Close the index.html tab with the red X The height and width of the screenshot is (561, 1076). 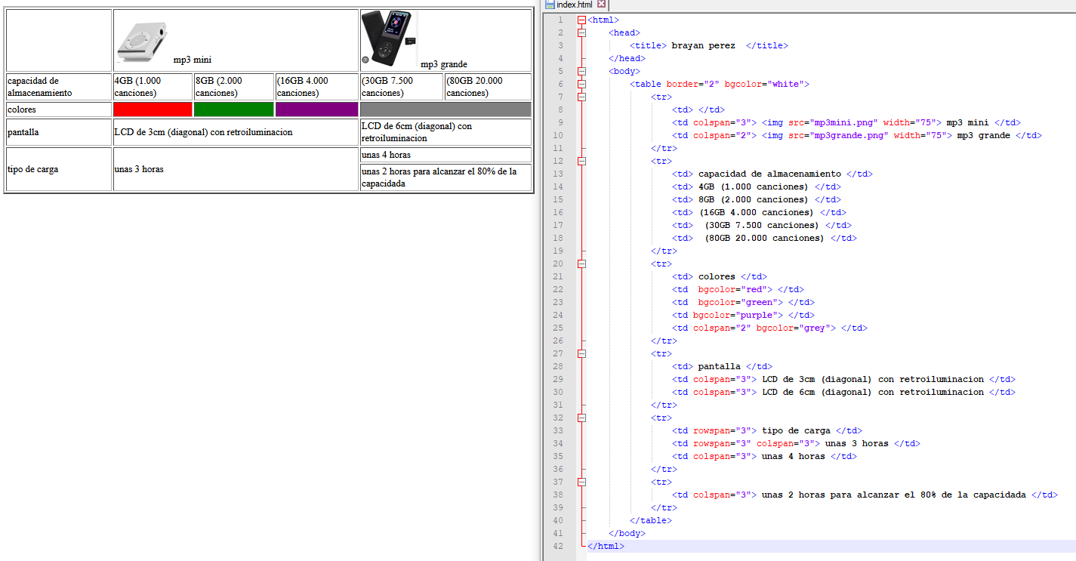click(602, 5)
